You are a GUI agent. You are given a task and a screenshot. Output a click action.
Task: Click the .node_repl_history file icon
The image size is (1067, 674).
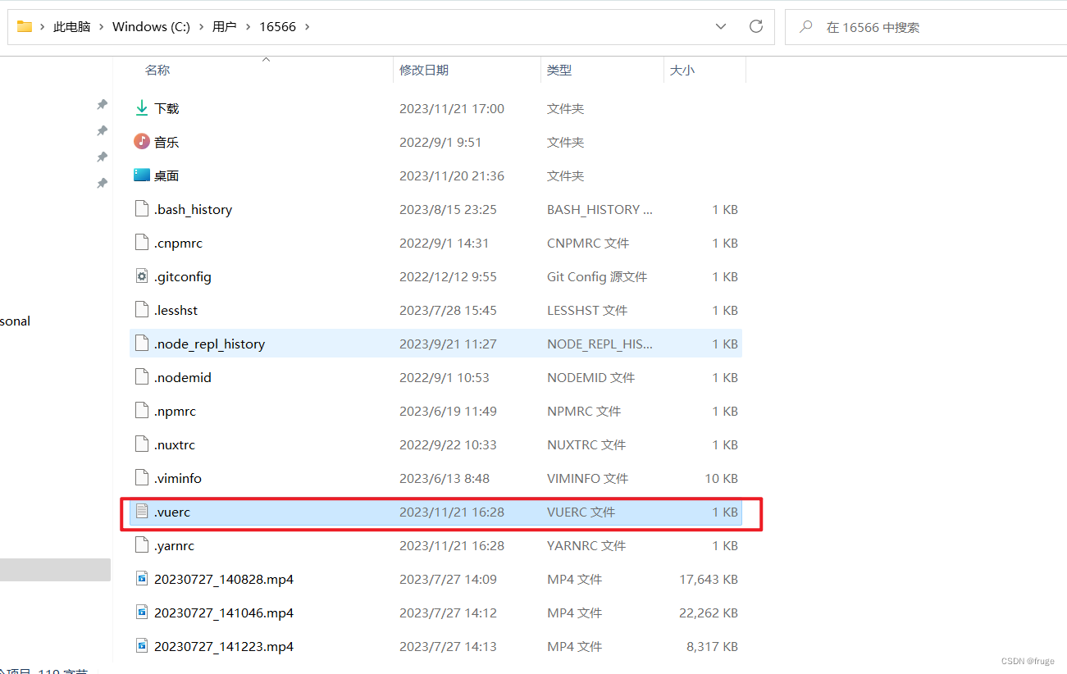coord(142,344)
